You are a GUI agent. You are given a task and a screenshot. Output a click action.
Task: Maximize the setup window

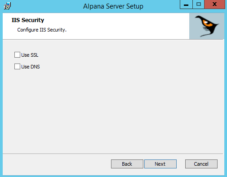tap(199, 5)
